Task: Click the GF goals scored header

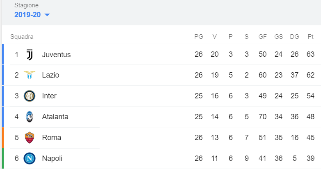Action: (262, 37)
